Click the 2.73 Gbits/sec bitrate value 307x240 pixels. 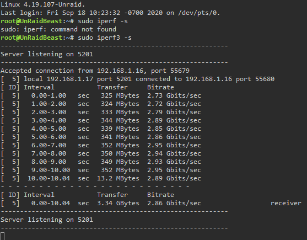pos(174,95)
